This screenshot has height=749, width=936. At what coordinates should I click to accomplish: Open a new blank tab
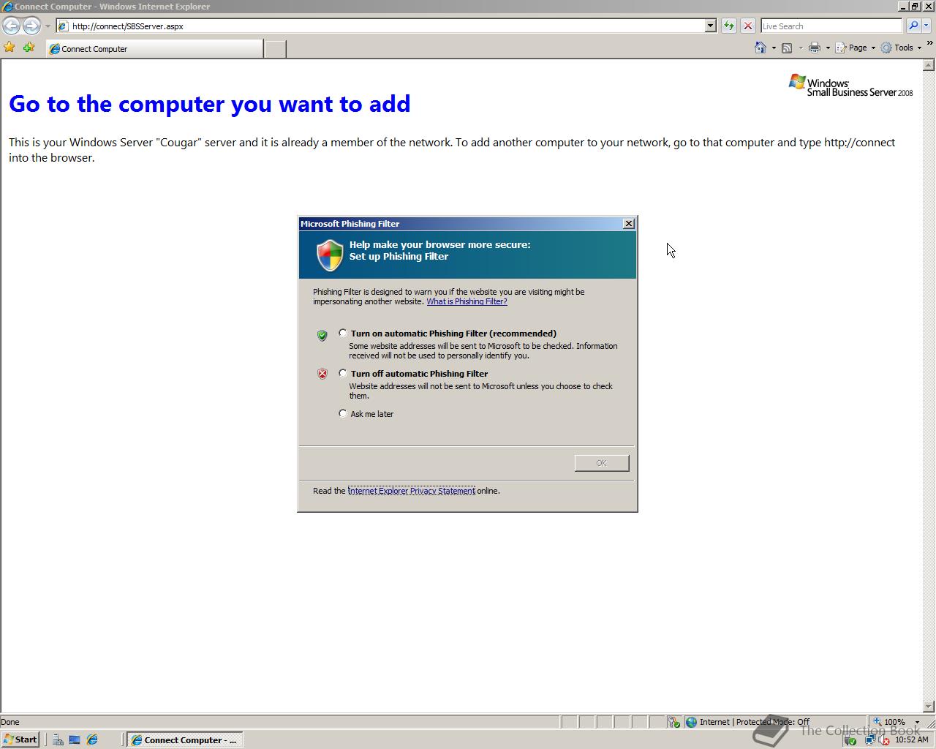point(275,49)
